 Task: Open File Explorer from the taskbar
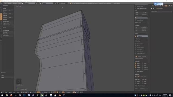6,95
